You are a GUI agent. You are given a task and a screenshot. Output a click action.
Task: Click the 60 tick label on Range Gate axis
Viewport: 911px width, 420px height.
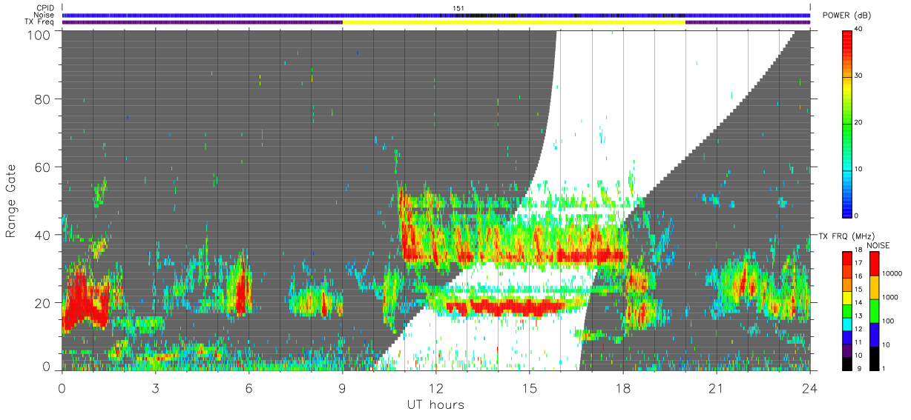click(x=44, y=167)
